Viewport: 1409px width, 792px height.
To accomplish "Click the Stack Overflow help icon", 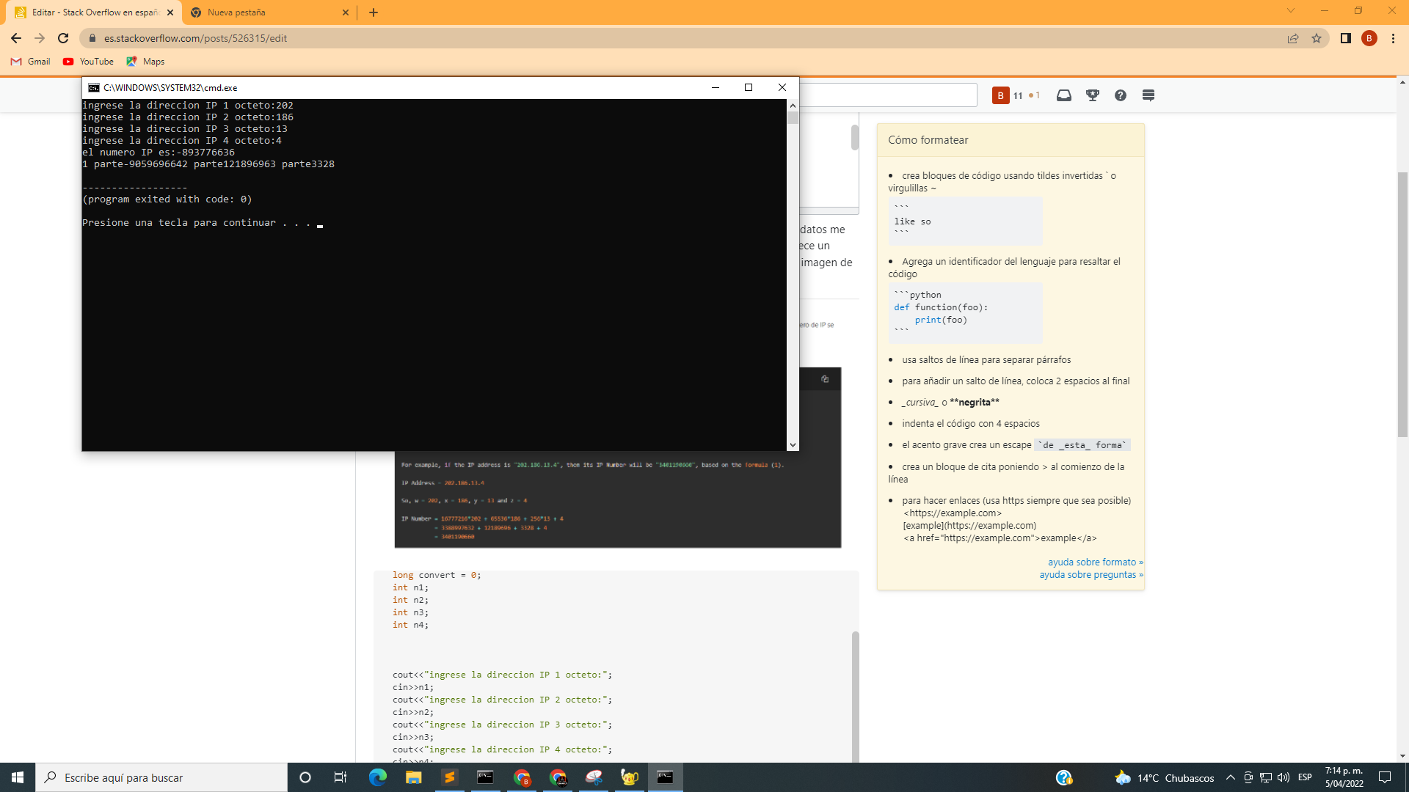I will (x=1120, y=95).
